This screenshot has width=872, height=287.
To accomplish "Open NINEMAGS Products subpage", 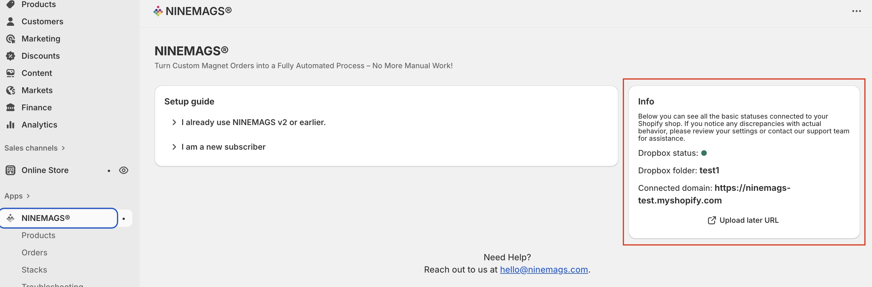I will [x=38, y=235].
